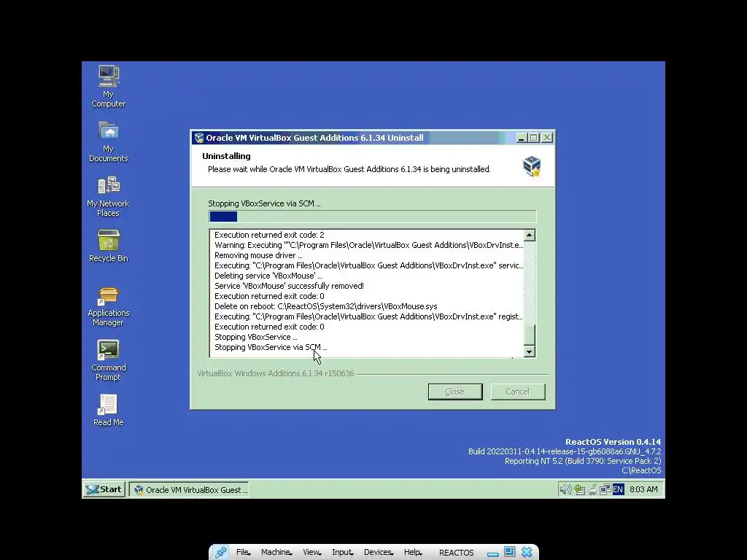Click the log scrollbar down arrow
747x560 pixels.
click(530, 352)
